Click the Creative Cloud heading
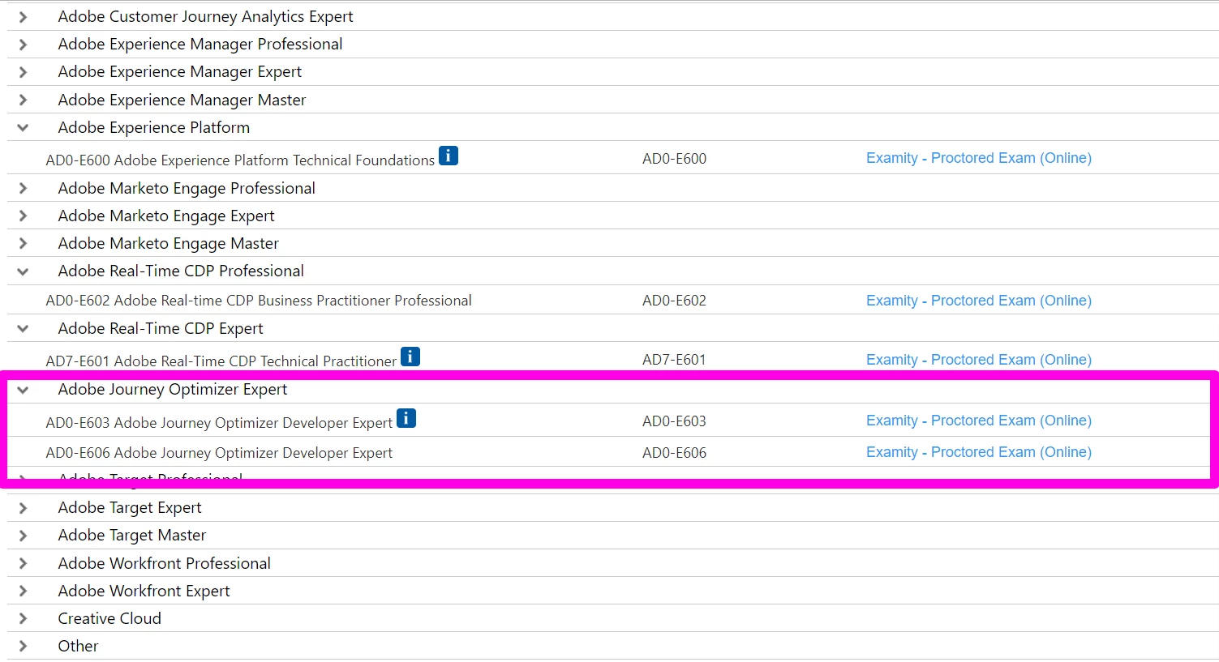Screen dimensions: 1219x662 pos(109,618)
